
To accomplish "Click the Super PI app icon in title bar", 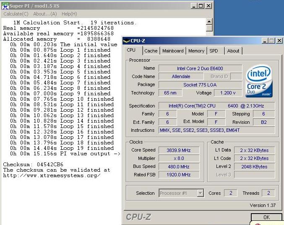I will point(5,6).
